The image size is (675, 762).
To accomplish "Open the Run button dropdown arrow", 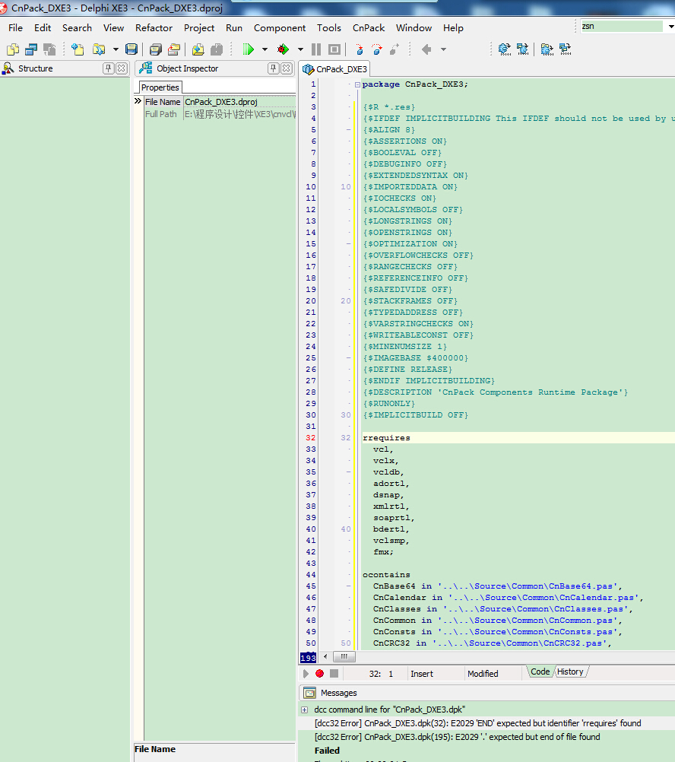I will 265,49.
